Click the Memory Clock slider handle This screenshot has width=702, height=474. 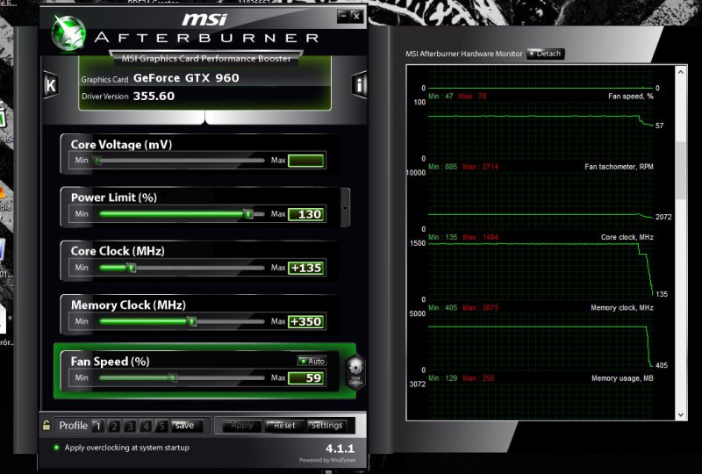point(191,321)
